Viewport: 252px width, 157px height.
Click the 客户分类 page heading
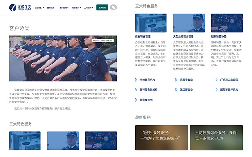point(19,28)
